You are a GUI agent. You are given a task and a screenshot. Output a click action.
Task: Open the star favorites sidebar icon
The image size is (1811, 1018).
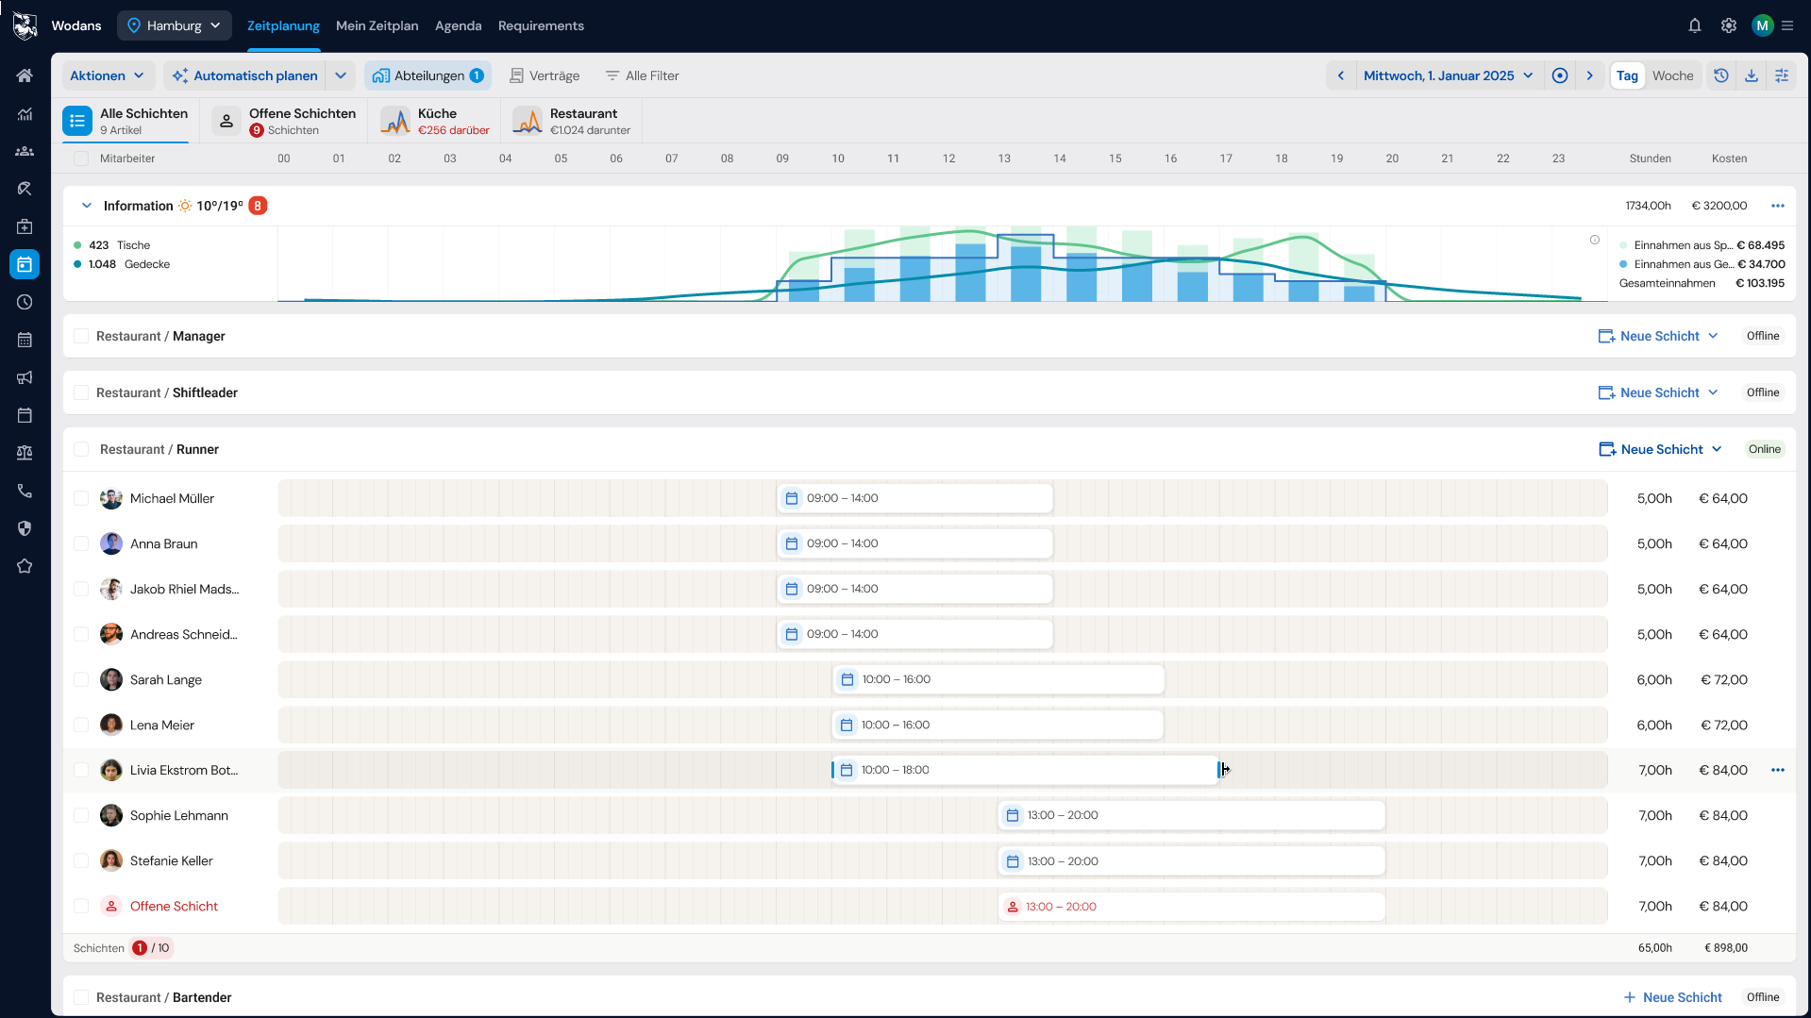[x=25, y=566]
